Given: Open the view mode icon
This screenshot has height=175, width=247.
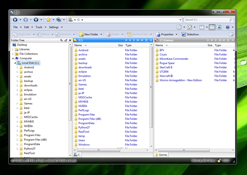Looking at the screenshot, I should click(x=179, y=27).
